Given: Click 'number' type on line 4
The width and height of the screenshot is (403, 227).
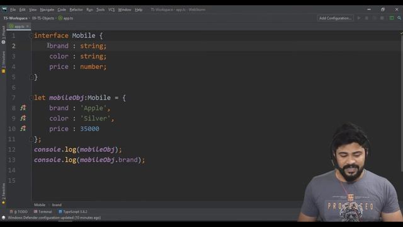Looking at the screenshot, I should pos(91,67).
